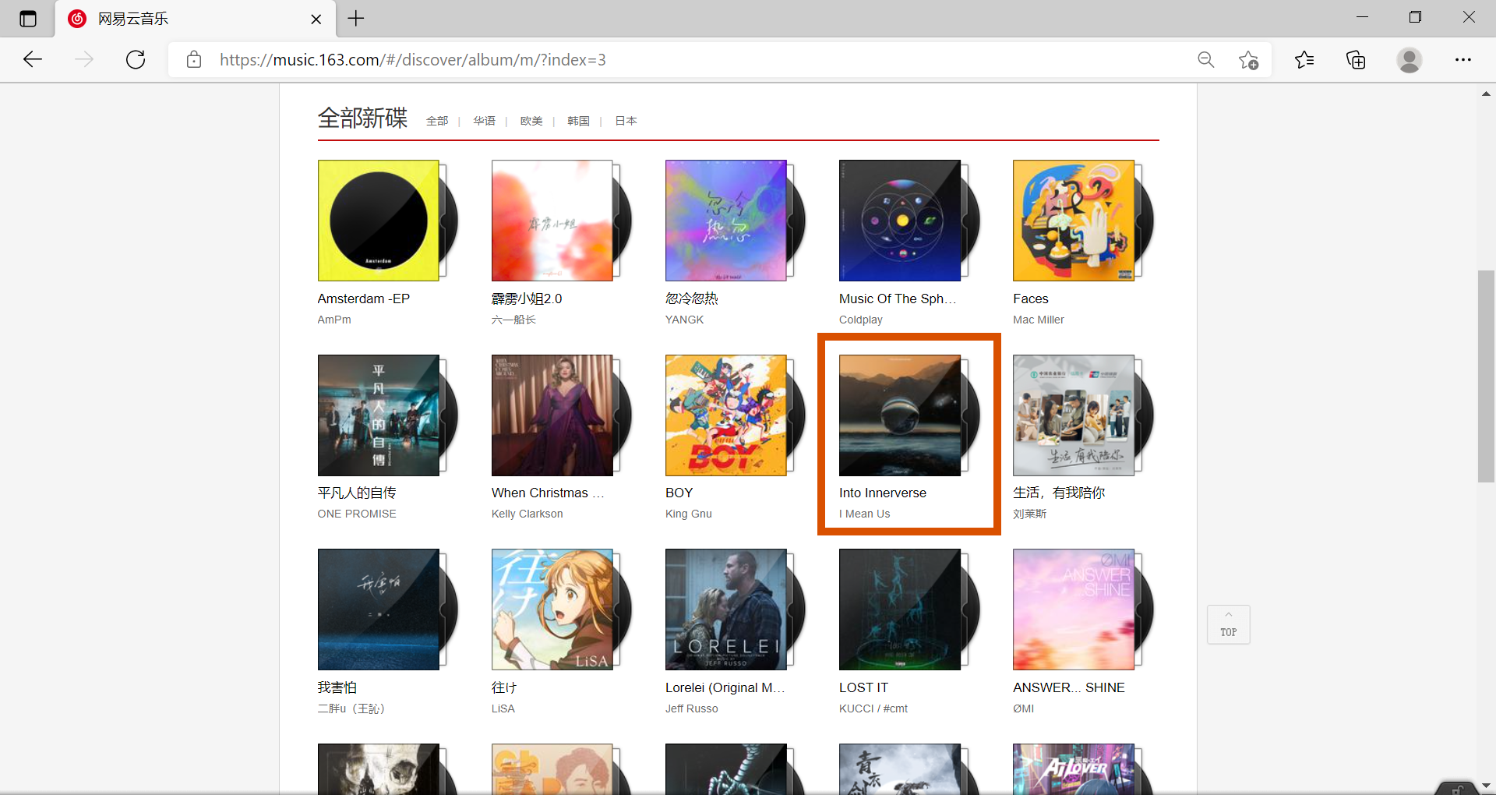Image resolution: width=1496 pixels, height=795 pixels.
Task: Click the TOP back-to-top button
Action: pyautogui.click(x=1228, y=624)
